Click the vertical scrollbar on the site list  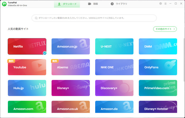184,60
